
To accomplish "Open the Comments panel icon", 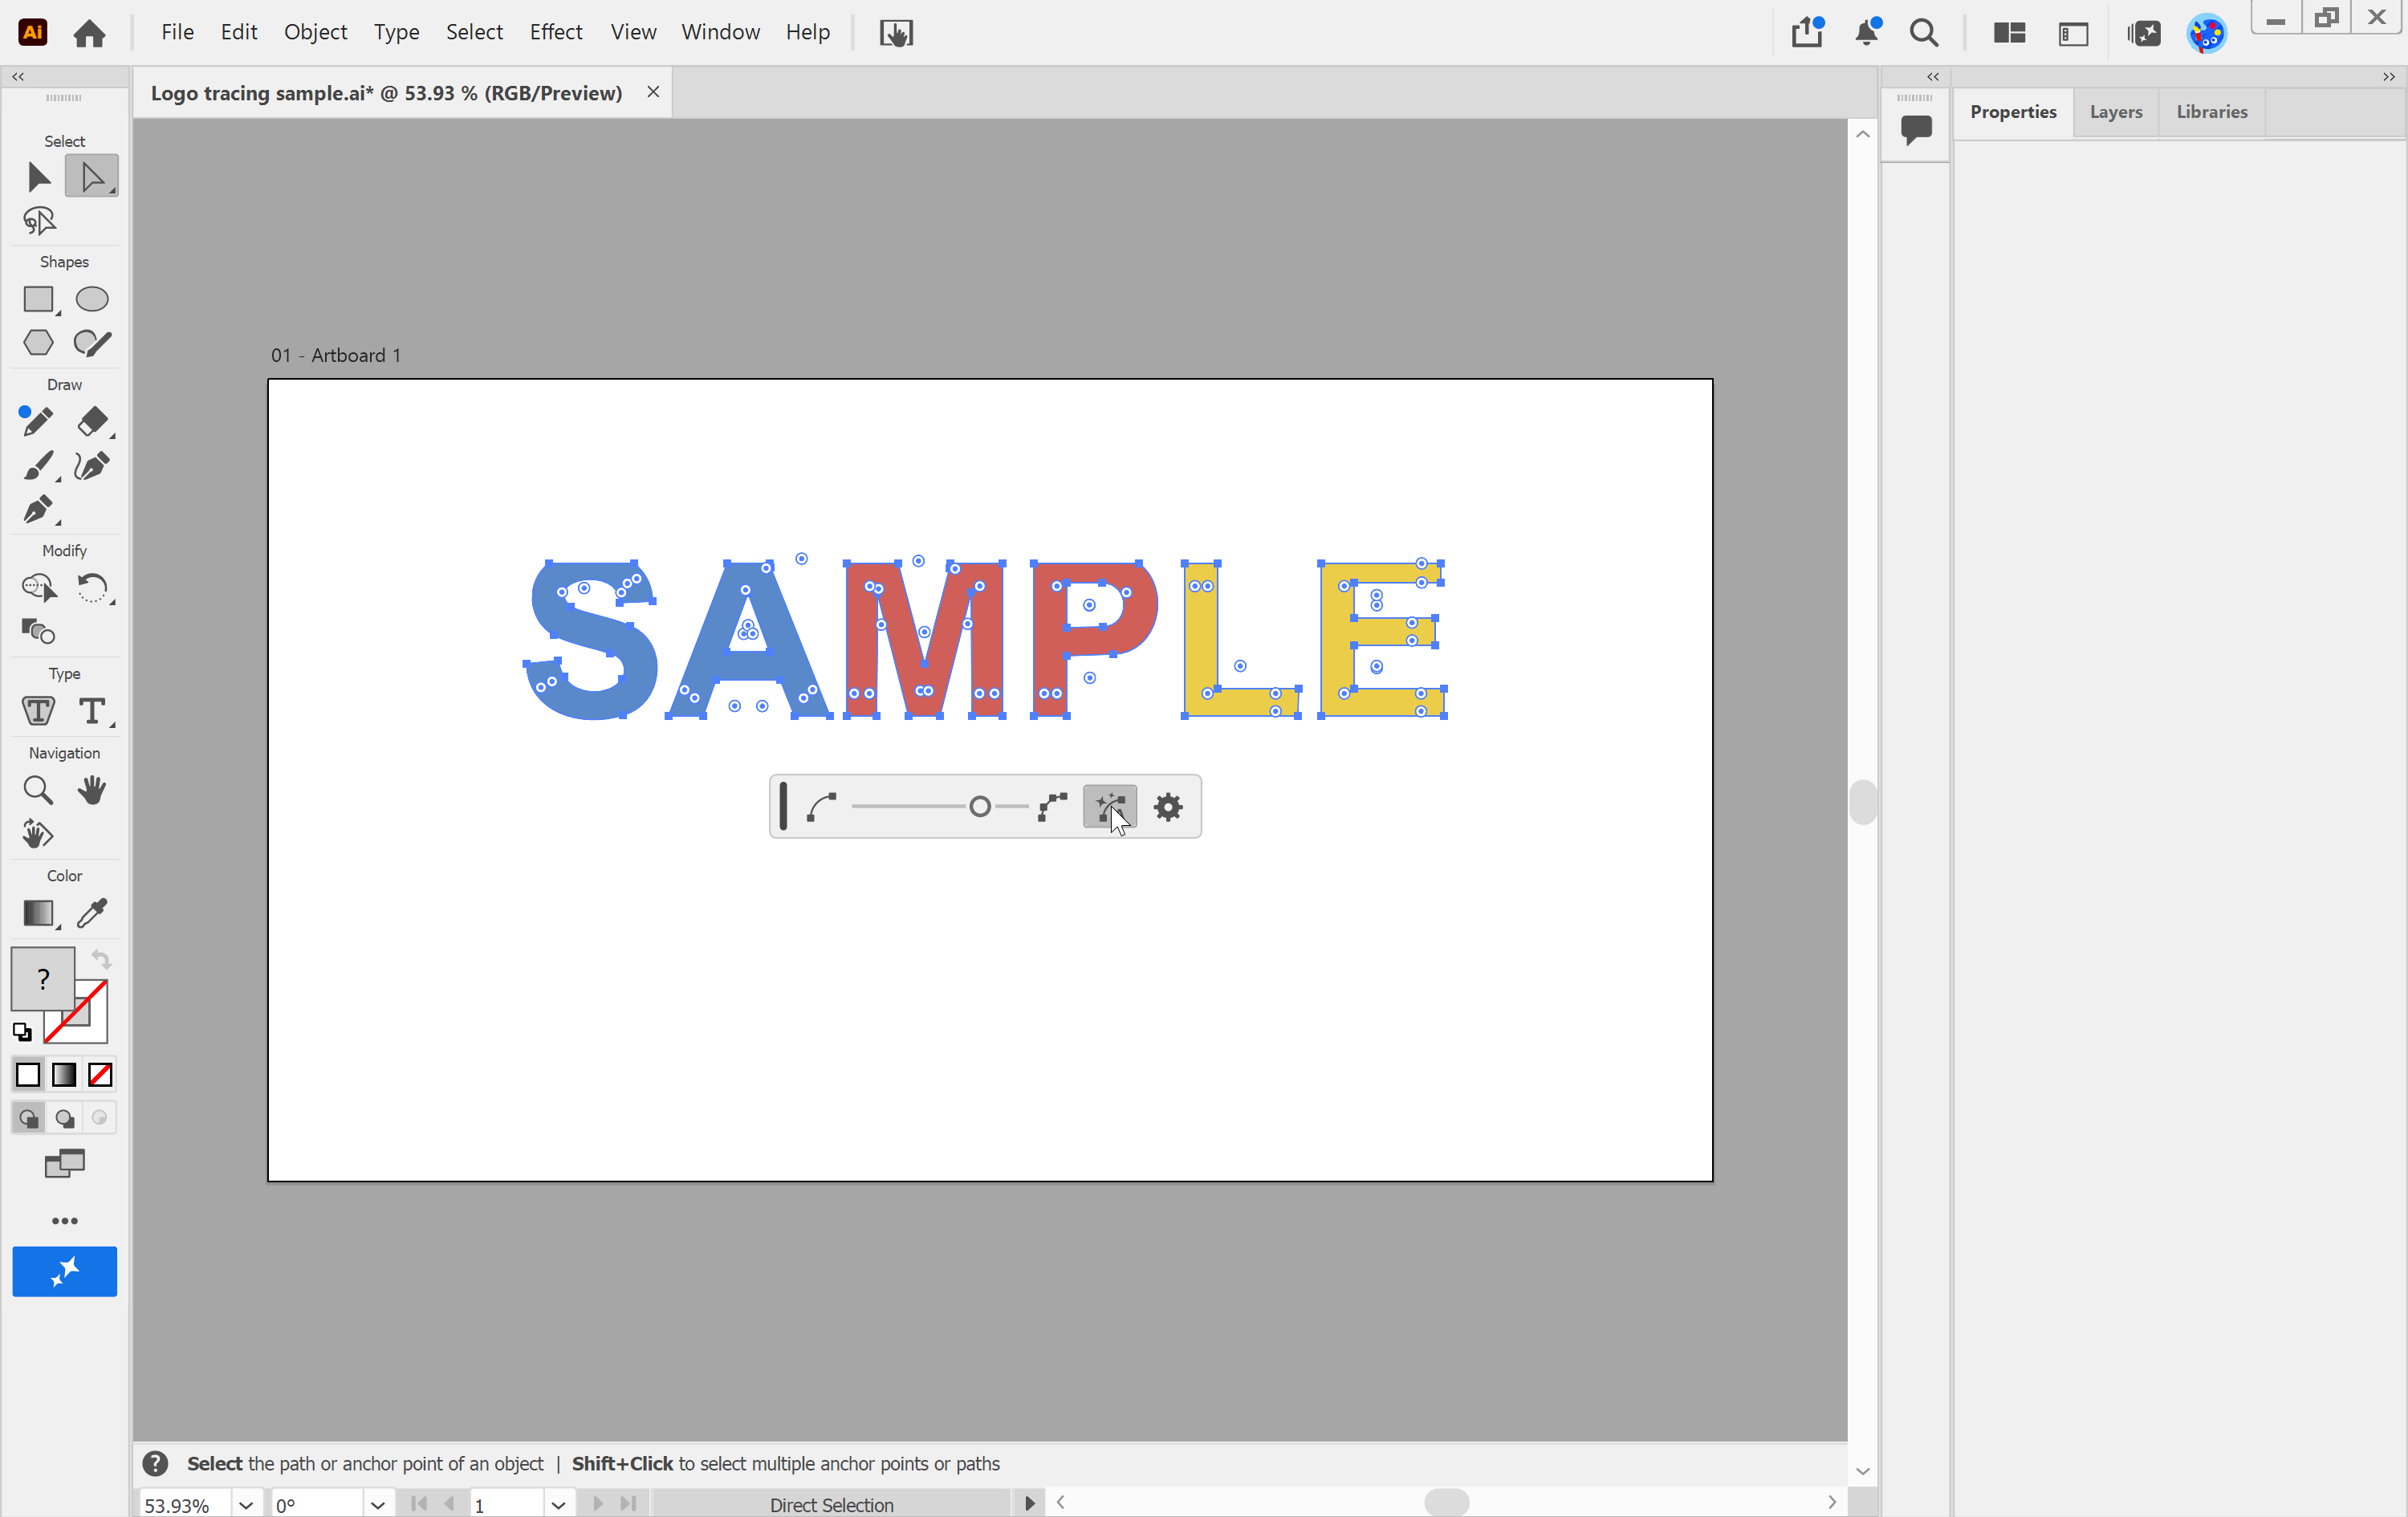I will coord(1916,129).
